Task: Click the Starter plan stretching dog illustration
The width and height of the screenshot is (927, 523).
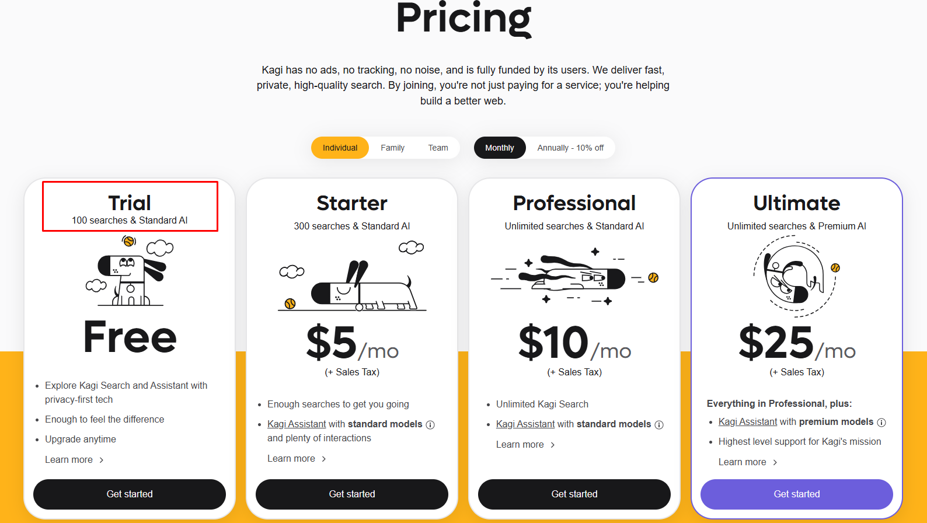Action: pyautogui.click(x=352, y=277)
